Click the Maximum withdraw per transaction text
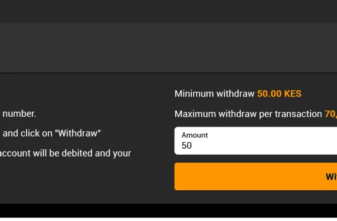The image size is (337, 221). 248,114
